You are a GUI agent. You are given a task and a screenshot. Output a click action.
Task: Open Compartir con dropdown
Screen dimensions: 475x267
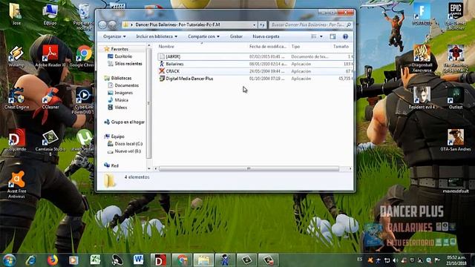click(203, 36)
